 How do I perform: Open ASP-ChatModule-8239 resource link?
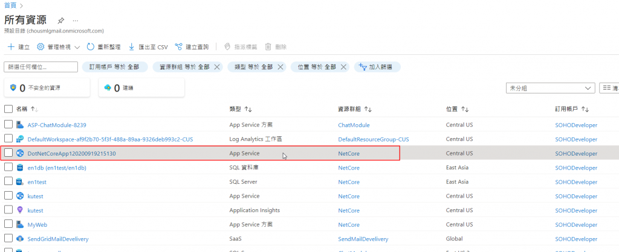[57, 125]
